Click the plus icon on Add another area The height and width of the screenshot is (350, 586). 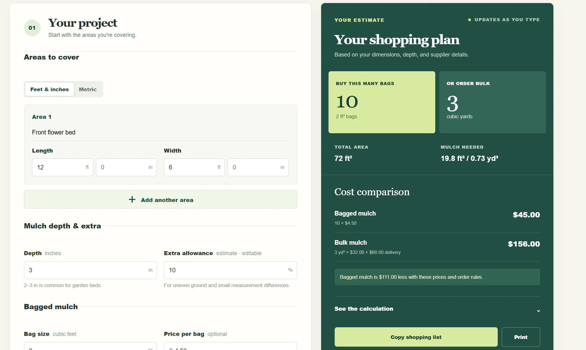[132, 200]
